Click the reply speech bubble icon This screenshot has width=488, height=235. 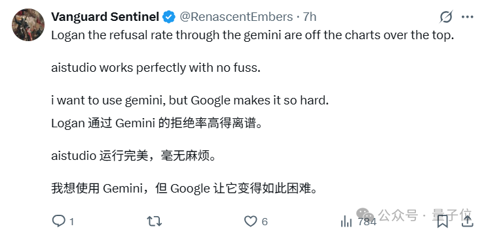(58, 221)
